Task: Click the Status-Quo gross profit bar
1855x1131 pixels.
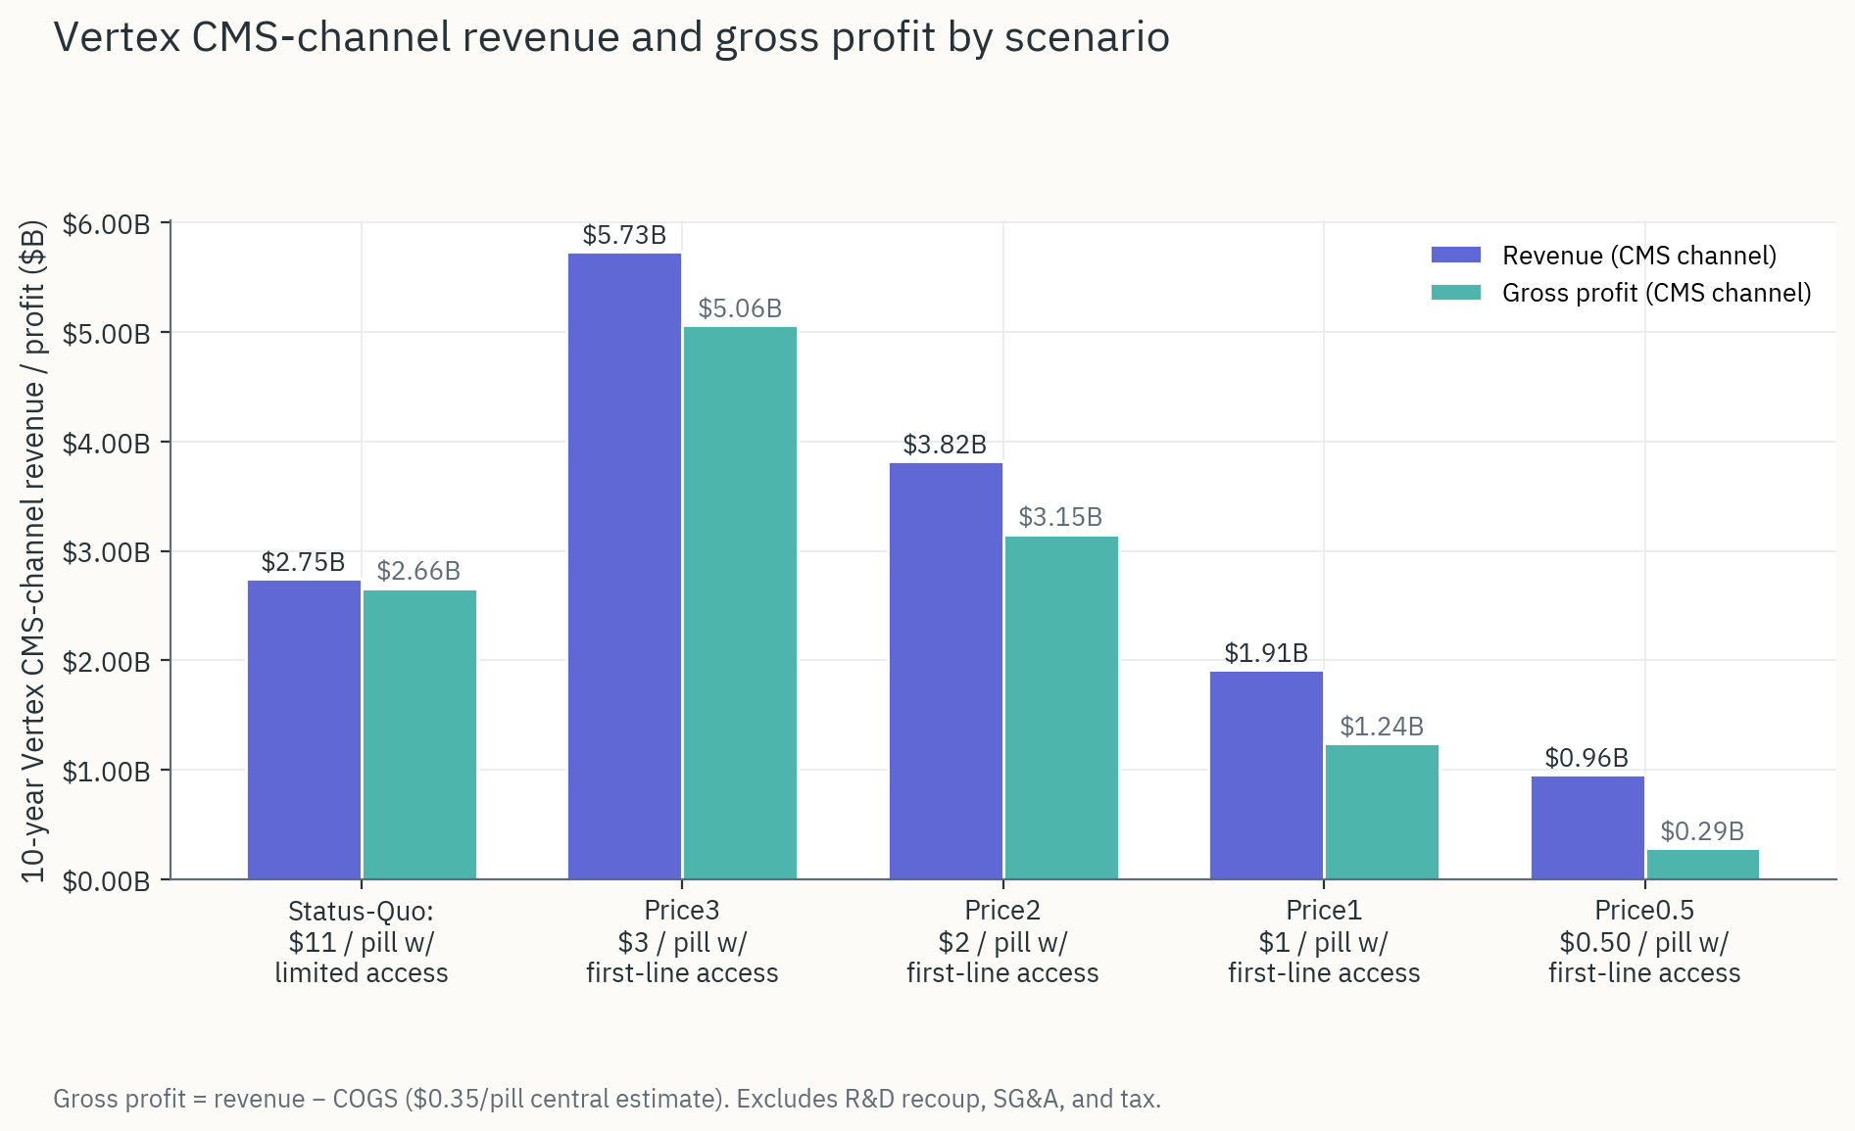Action: point(419,735)
